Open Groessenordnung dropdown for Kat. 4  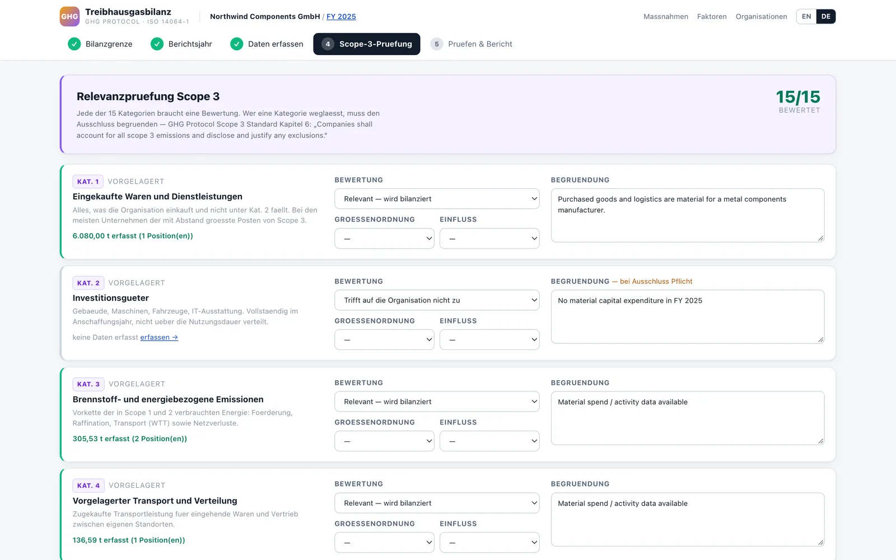[x=384, y=543]
